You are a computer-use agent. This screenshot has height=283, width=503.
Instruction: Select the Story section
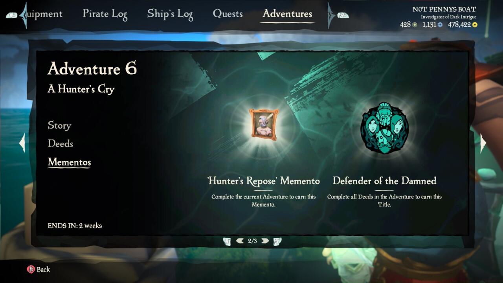[x=59, y=125]
